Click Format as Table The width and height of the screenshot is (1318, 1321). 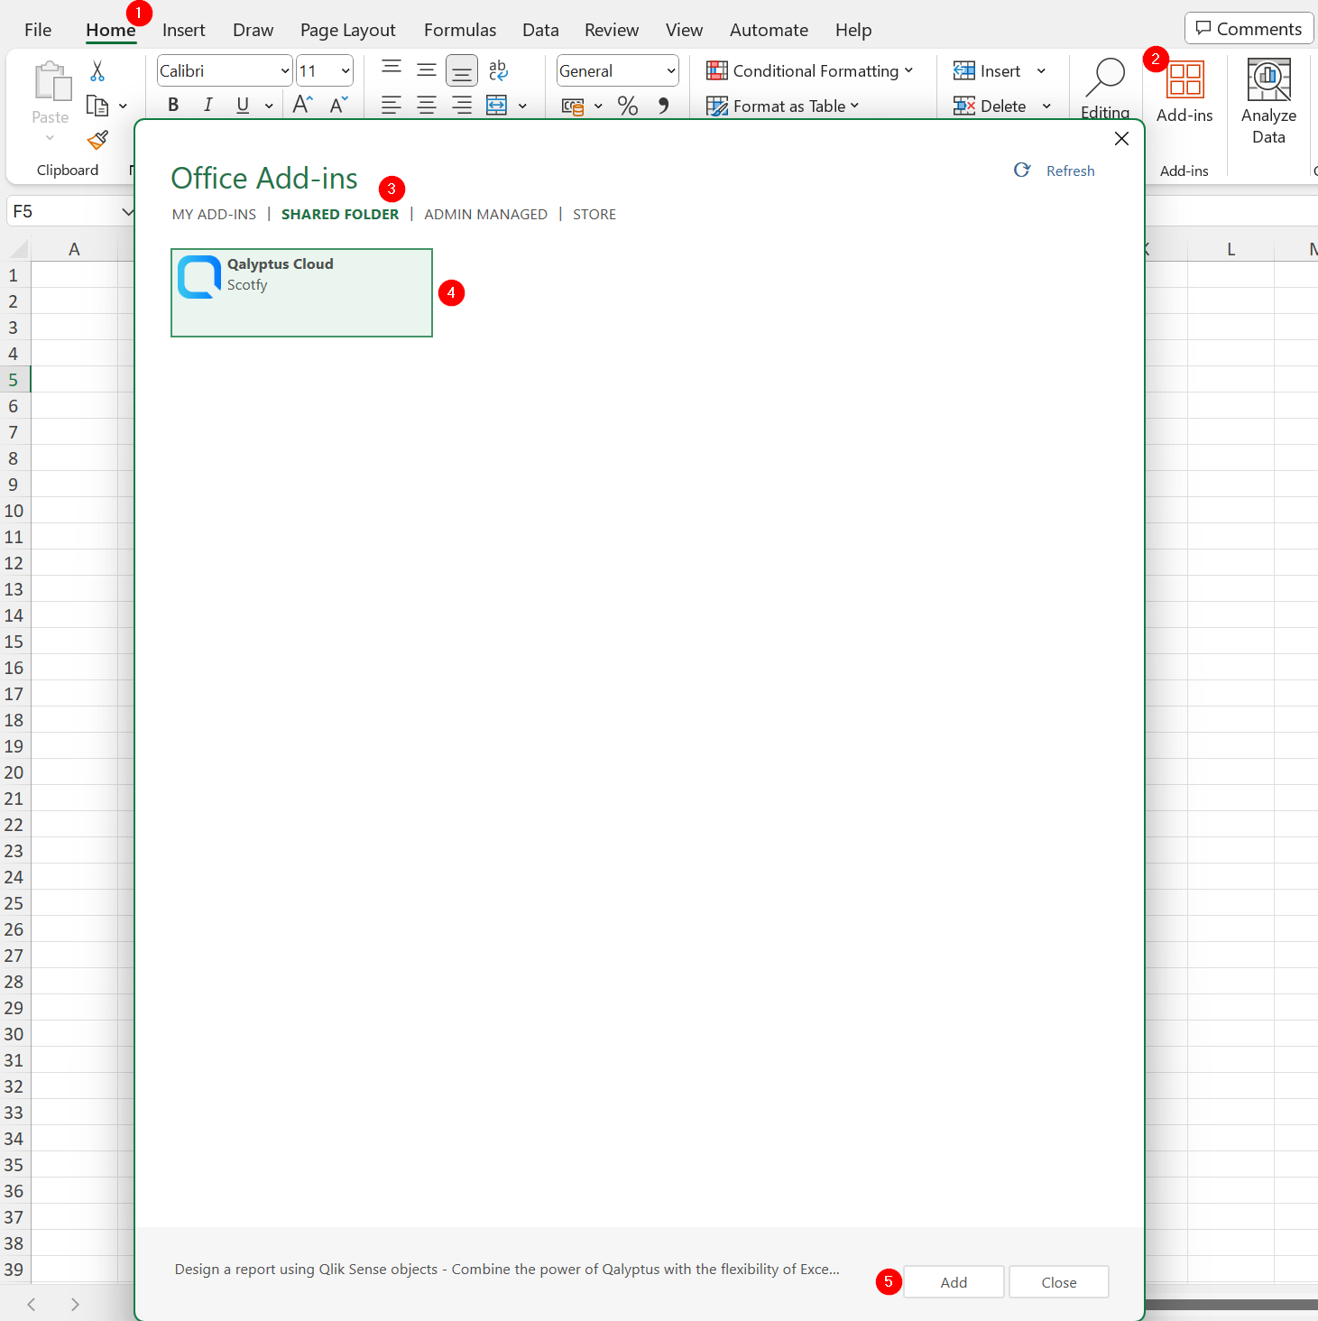coord(781,106)
